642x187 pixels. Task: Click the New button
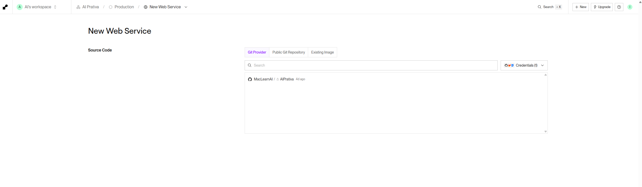pos(580,7)
